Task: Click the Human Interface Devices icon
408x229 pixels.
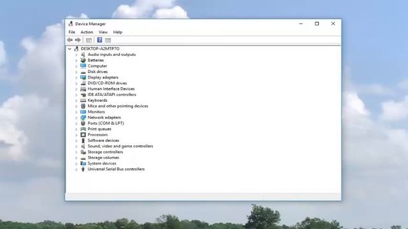Action: point(83,89)
